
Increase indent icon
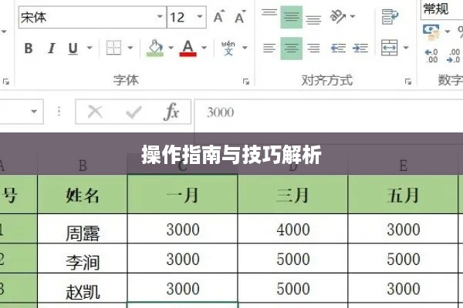coord(360,48)
